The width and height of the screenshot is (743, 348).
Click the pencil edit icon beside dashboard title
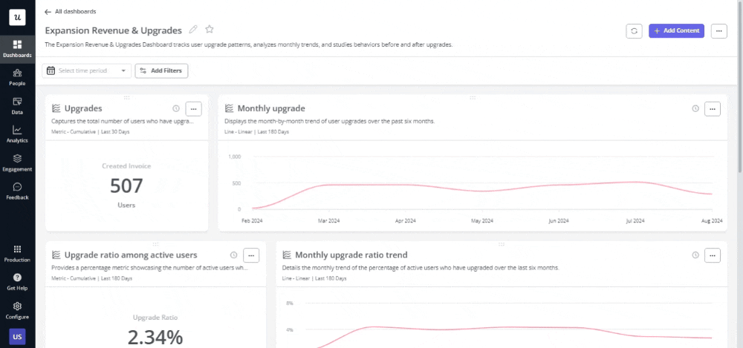coord(193,30)
